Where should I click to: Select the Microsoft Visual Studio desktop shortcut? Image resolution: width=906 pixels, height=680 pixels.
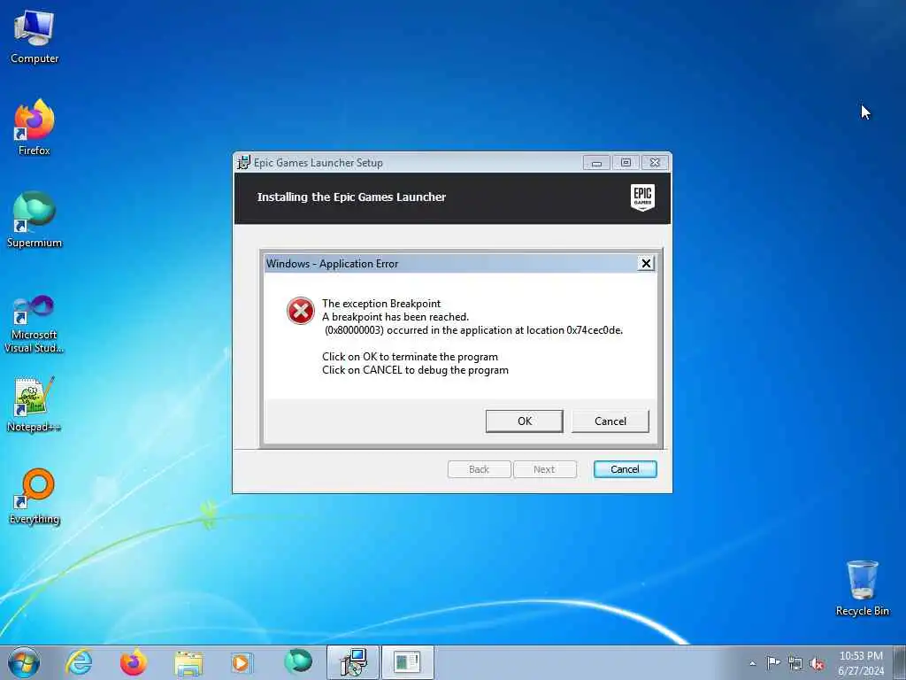pos(35,324)
